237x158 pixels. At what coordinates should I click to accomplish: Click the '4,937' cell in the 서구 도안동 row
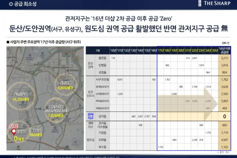click(120, 79)
